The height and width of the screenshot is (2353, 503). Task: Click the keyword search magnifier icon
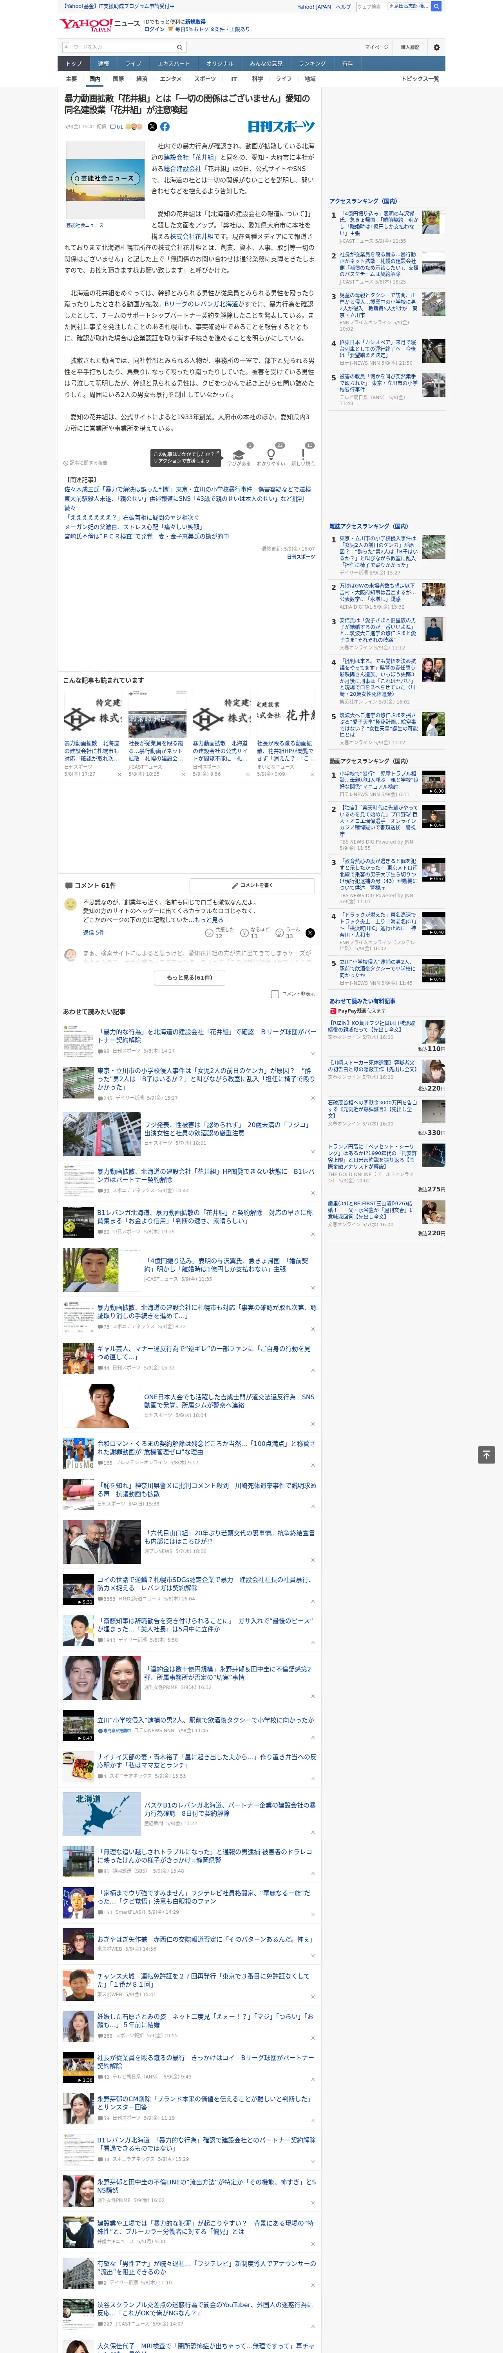click(x=180, y=47)
